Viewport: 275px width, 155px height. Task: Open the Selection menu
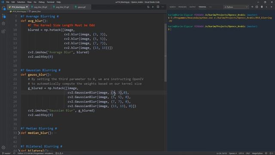click(21, 2)
